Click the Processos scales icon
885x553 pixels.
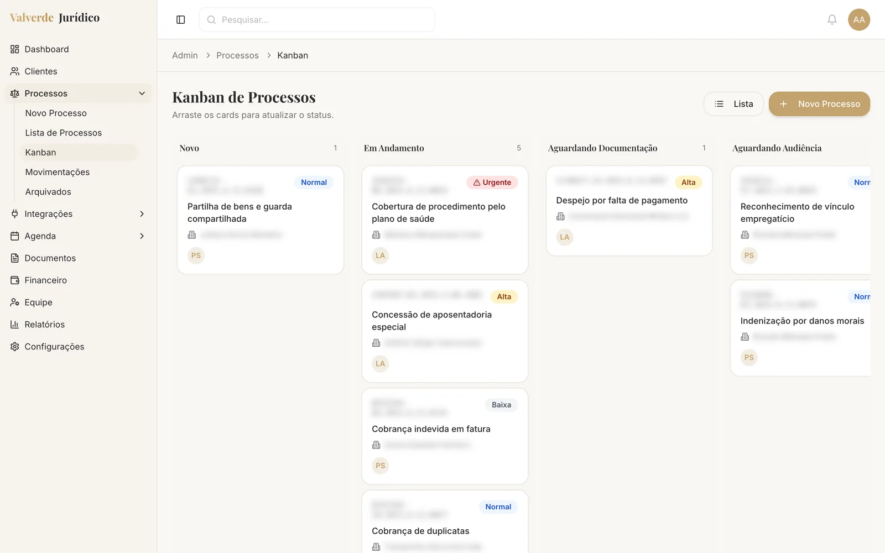click(15, 93)
